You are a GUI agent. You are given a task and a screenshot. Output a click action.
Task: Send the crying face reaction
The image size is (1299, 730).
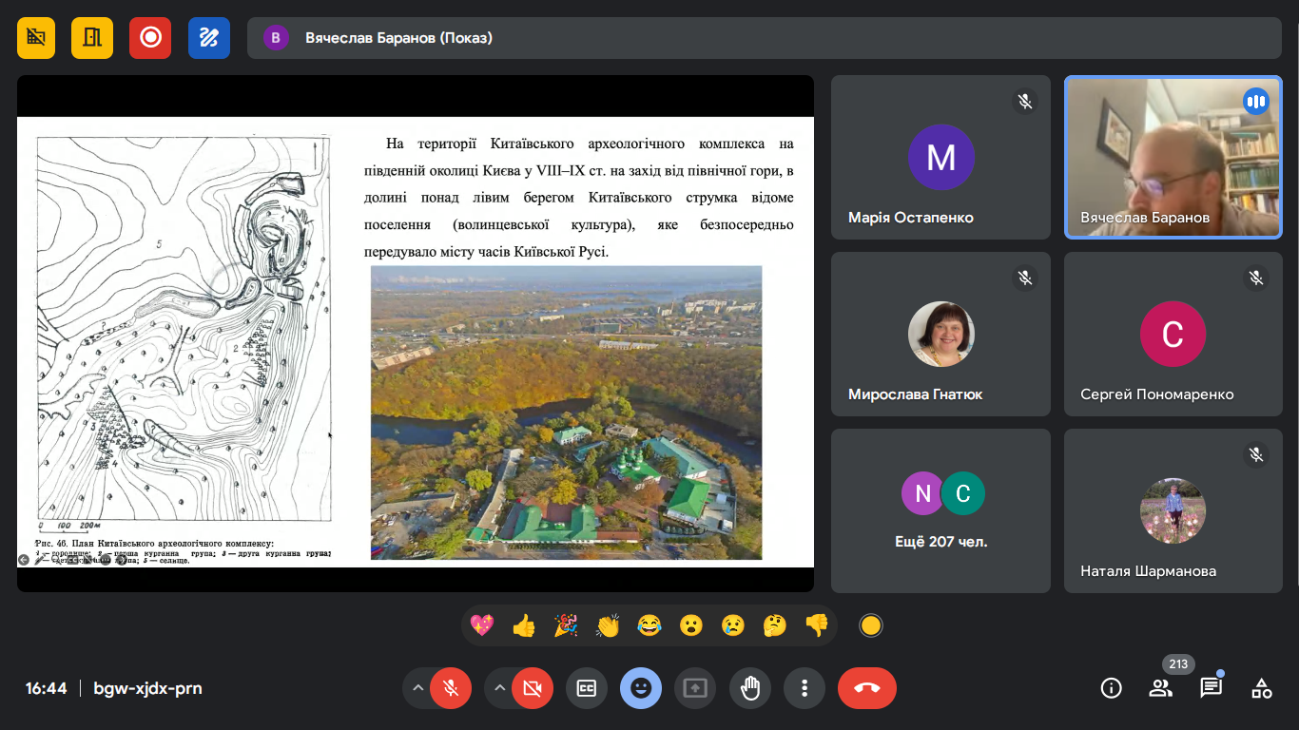tap(733, 625)
